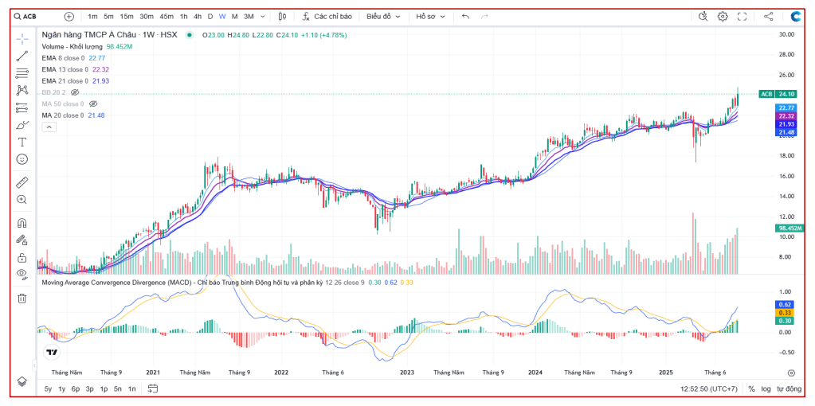Share the chart via share icon
This screenshot has width=815, height=406.
[768, 16]
